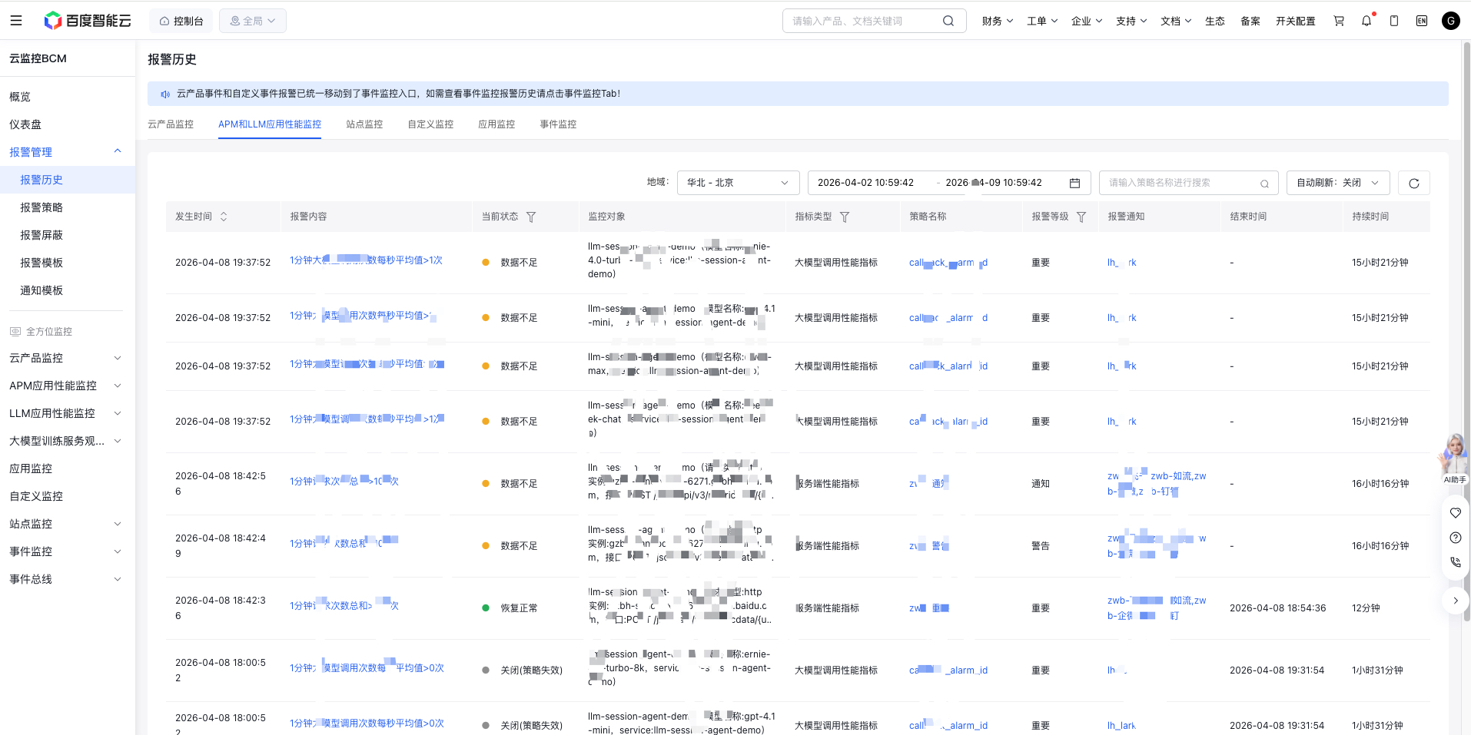Click the calendar icon in date range

point(1074,183)
